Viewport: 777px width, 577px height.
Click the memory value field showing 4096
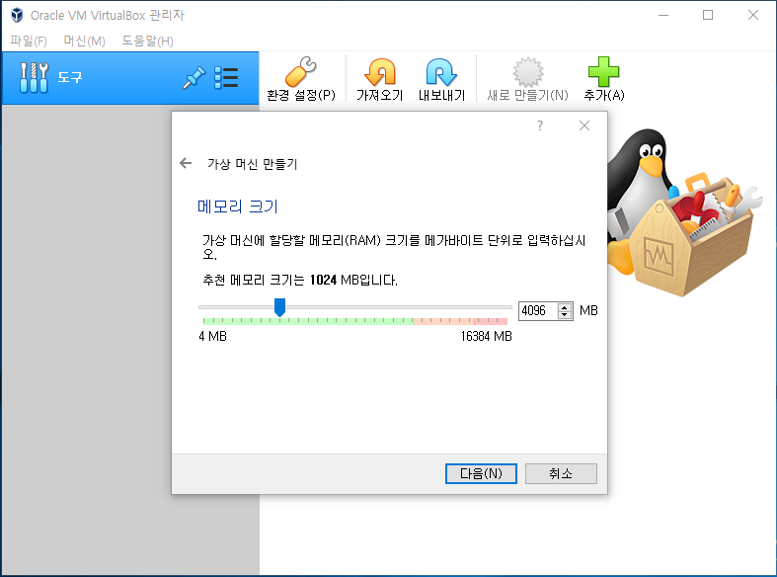pos(539,311)
